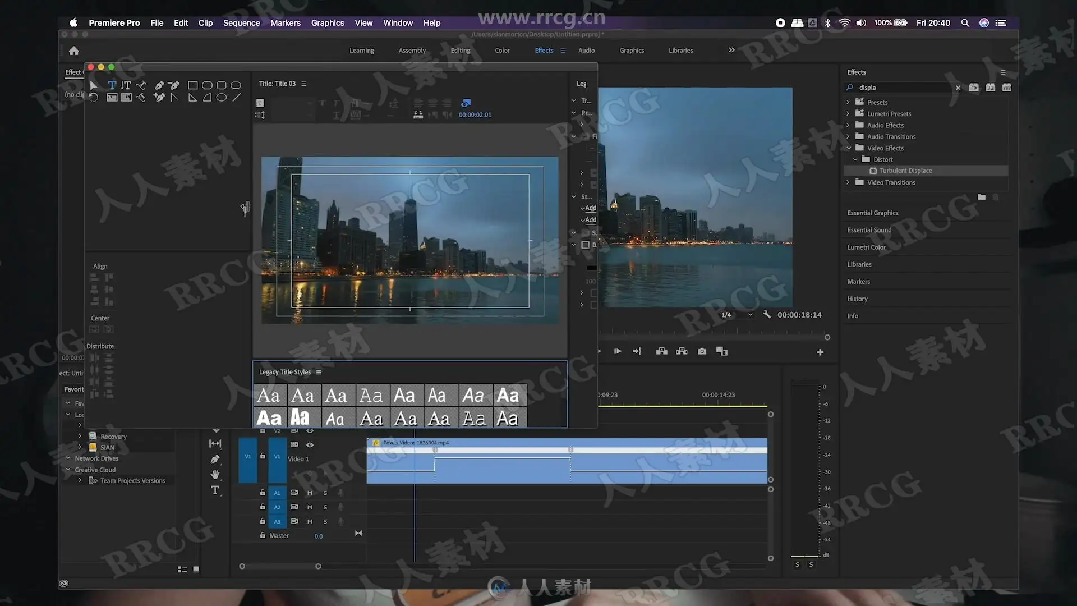
Task: Click the black fill color swatch
Action: point(592,268)
